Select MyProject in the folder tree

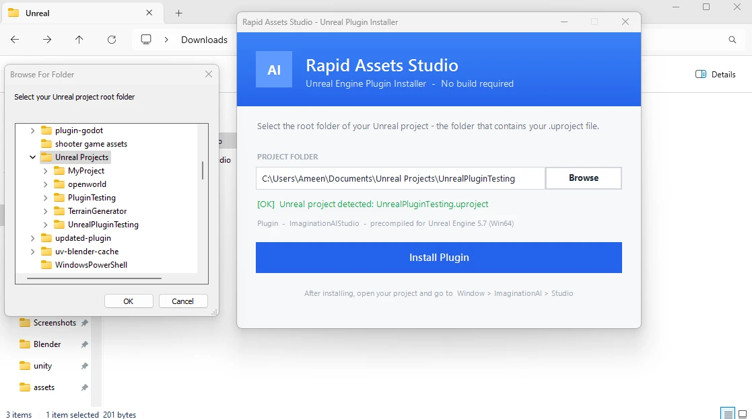(x=79, y=170)
